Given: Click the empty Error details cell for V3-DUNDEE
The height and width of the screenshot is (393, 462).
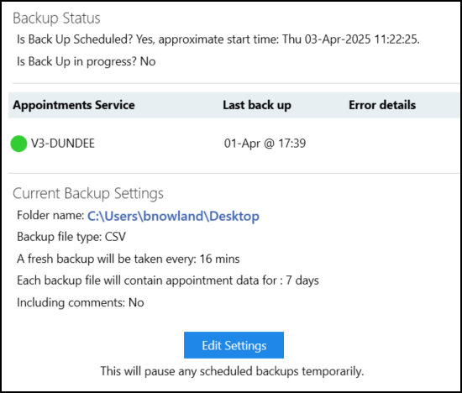Looking at the screenshot, I should (402, 144).
